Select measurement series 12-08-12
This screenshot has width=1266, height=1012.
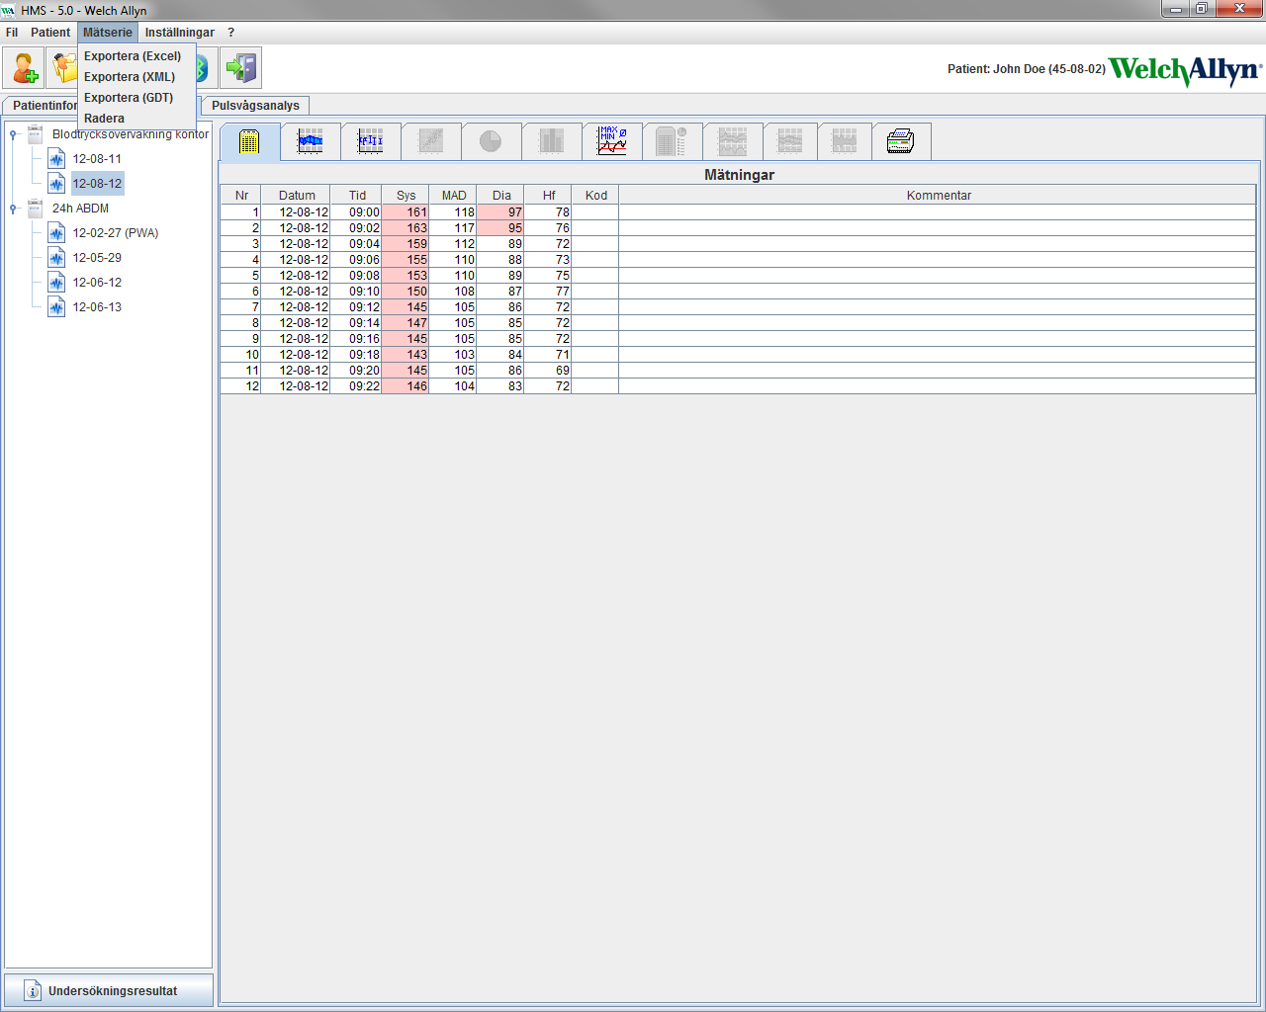pyautogui.click(x=97, y=184)
